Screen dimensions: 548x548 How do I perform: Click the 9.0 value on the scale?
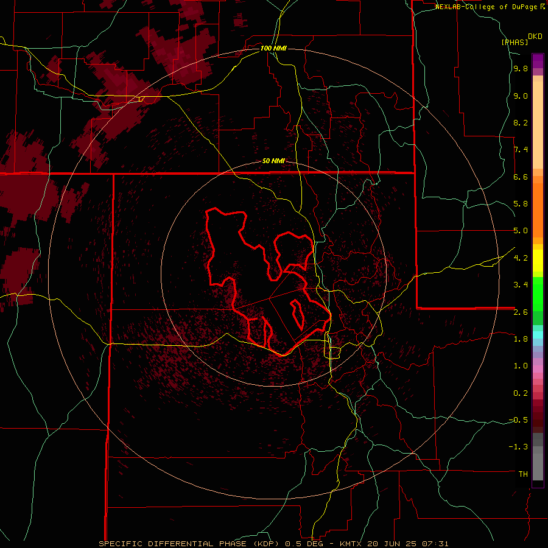click(521, 96)
